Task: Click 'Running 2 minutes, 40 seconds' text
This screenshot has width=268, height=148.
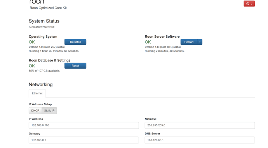Action: (164, 51)
